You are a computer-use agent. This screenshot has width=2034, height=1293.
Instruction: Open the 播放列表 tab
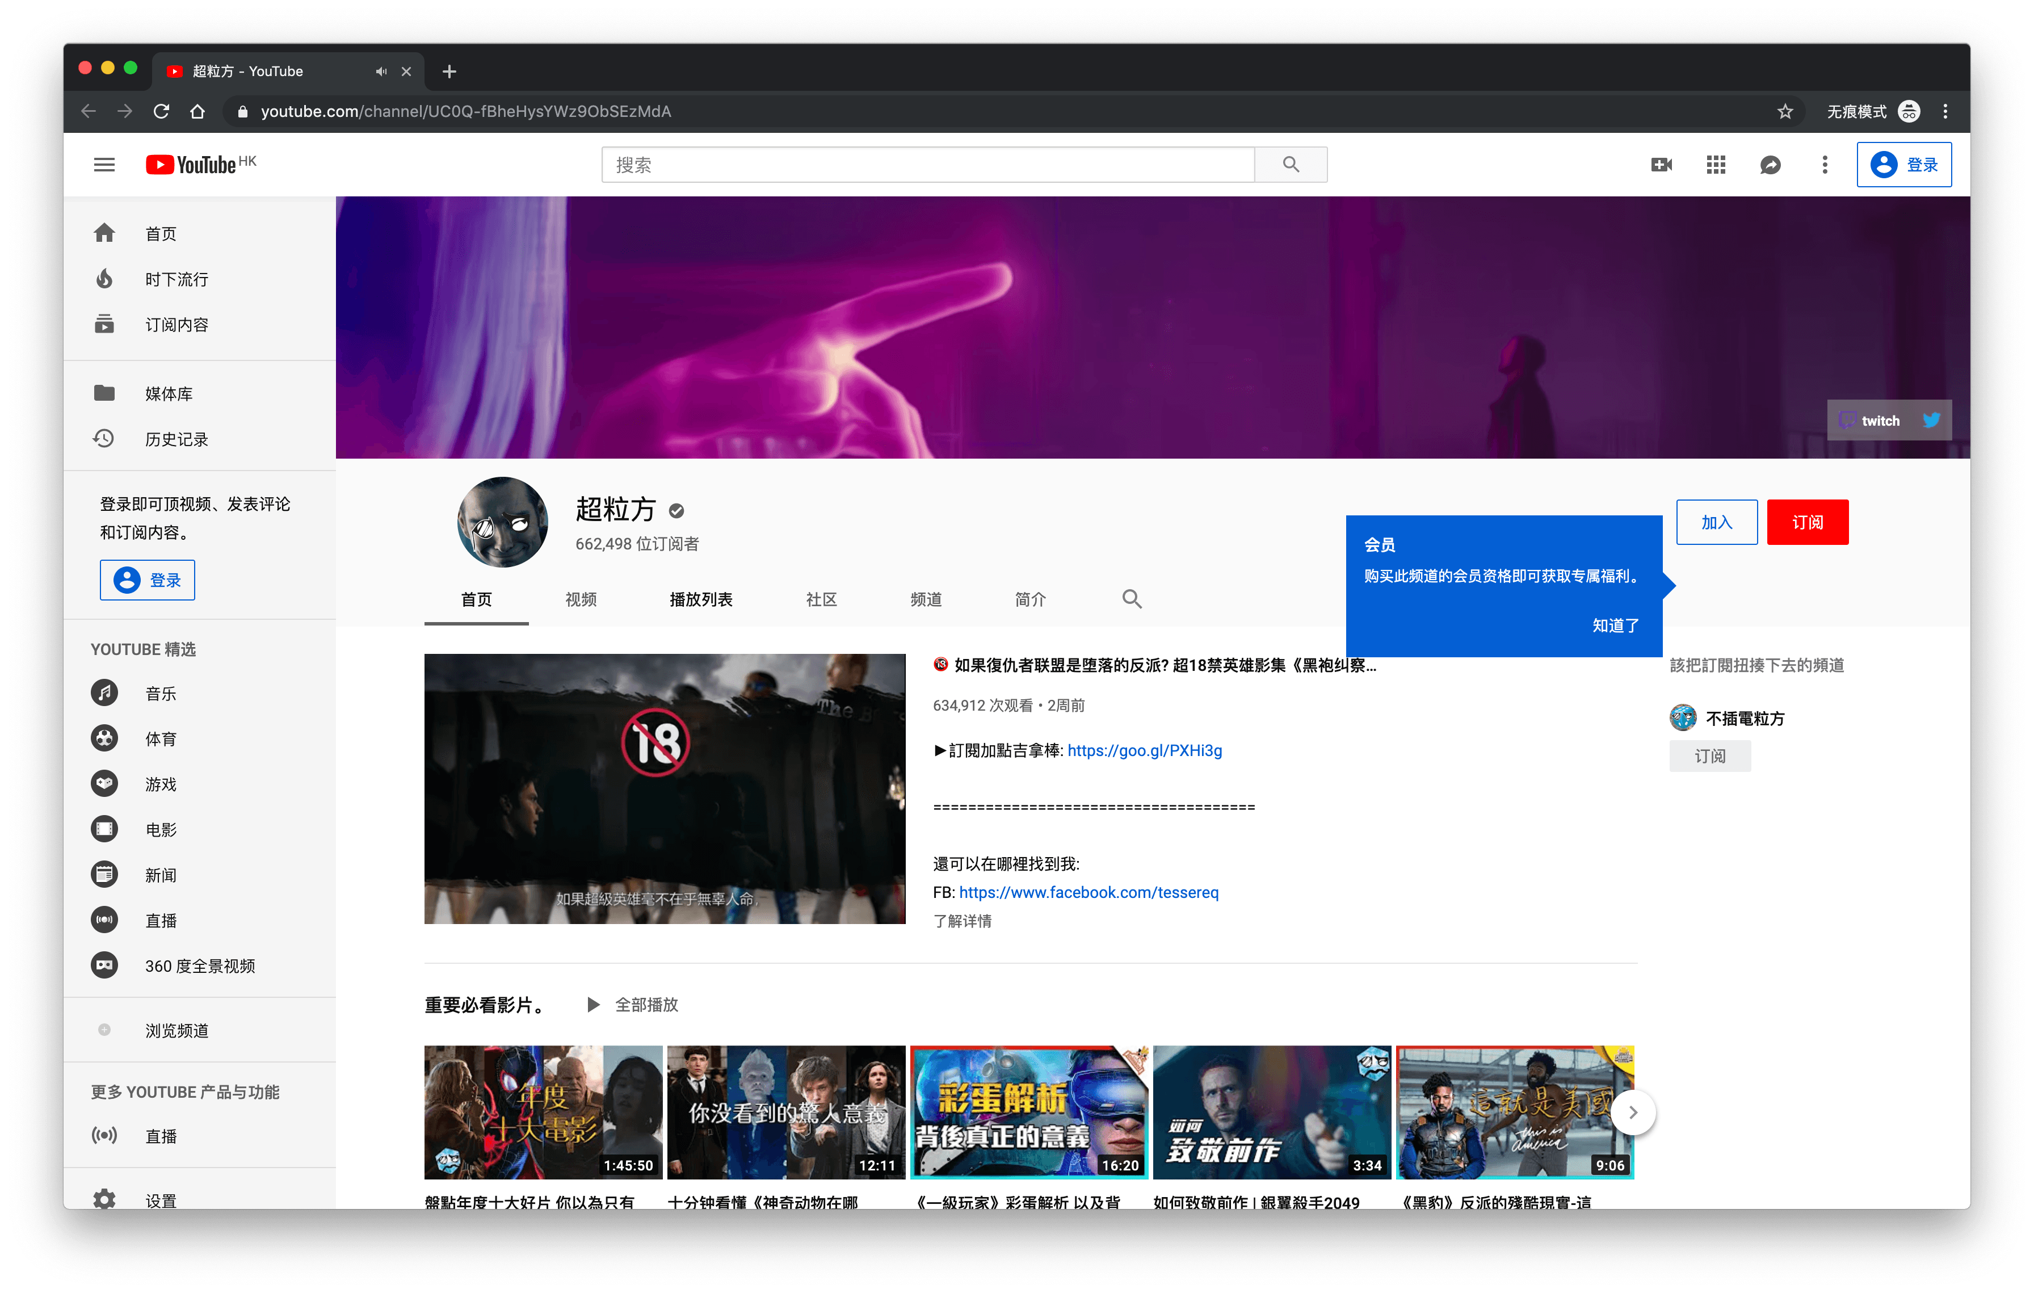click(700, 599)
